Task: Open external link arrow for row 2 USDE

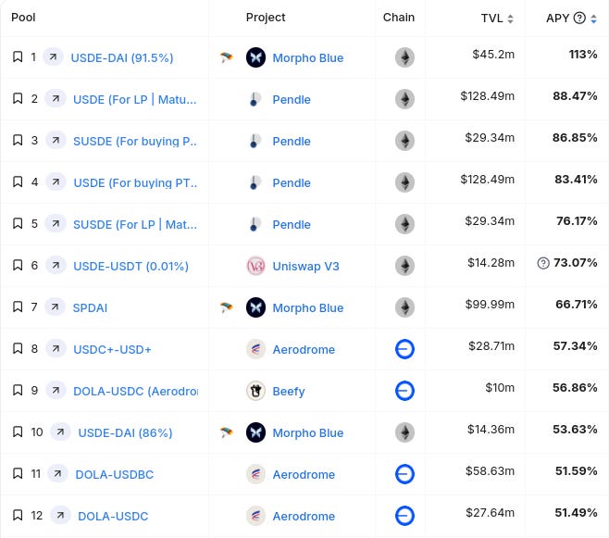Action: point(56,98)
